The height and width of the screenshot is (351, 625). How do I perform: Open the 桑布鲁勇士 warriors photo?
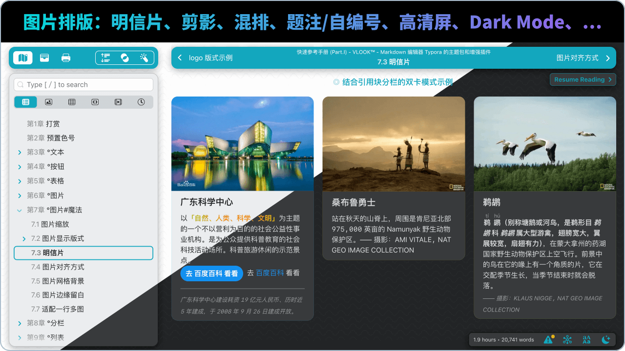(394, 144)
